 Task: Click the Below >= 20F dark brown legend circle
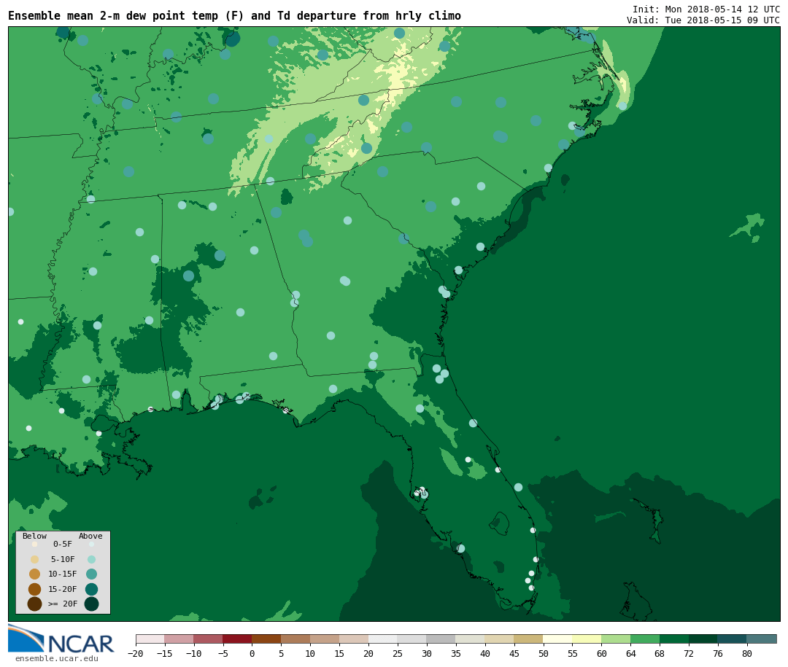click(35, 604)
